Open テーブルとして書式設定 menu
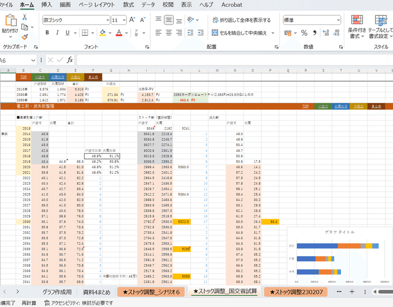Screen dimensions: 393x307 click(380, 27)
